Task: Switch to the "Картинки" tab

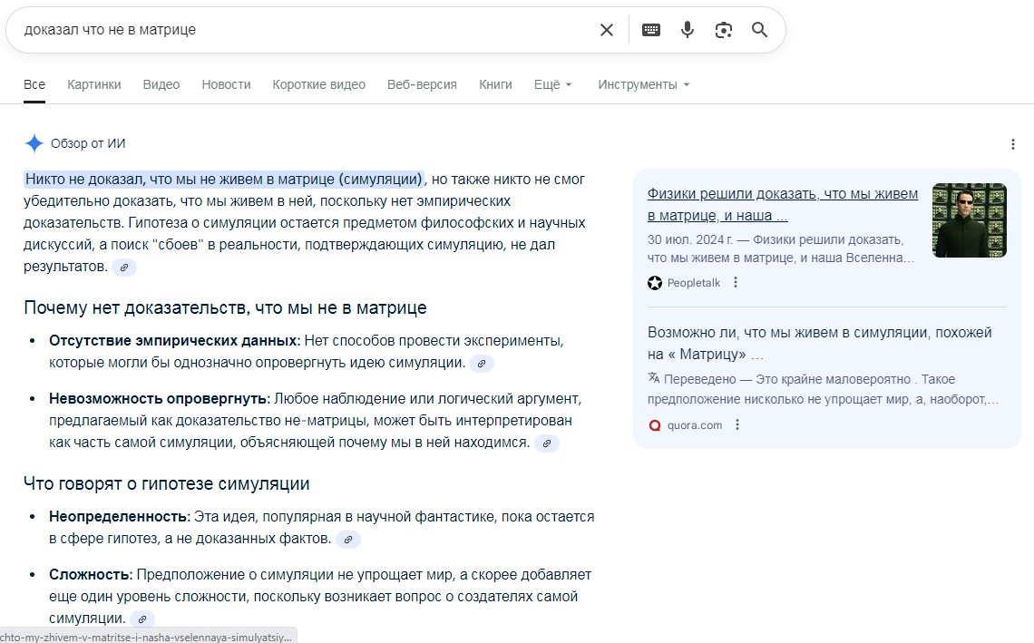Action: coord(94,84)
